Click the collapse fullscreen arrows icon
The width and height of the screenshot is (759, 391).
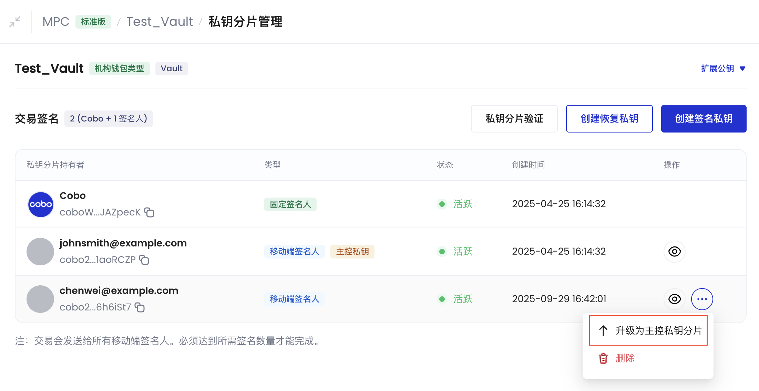point(15,22)
